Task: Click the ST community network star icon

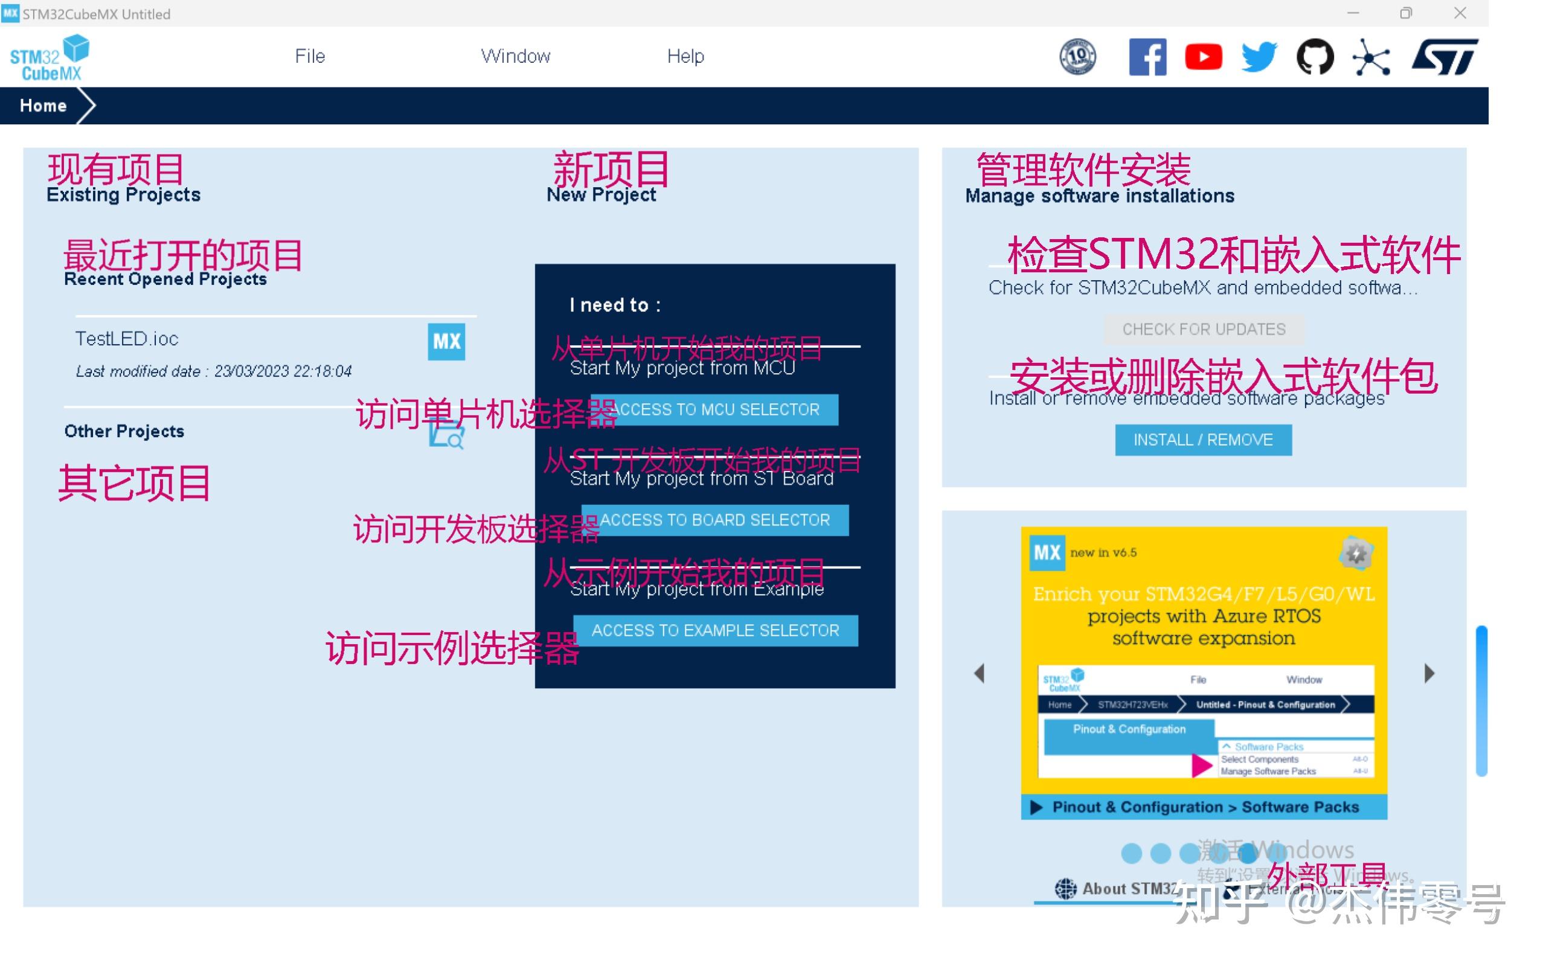Action: click(x=1370, y=57)
